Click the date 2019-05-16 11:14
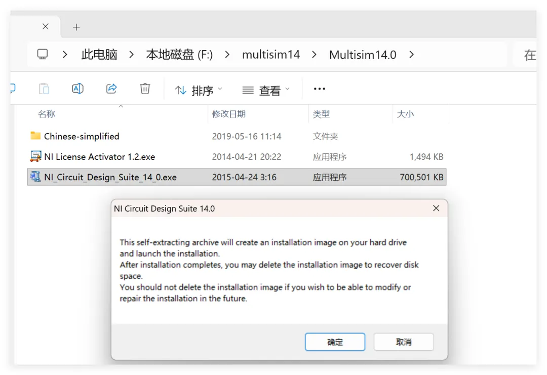 (247, 136)
